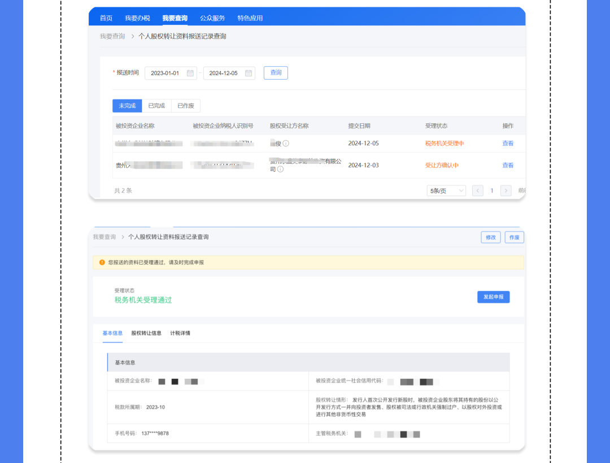This screenshot has height=463, width=610.
Task: Click 我要查询 breadcrumb in upper panel
Action: 112,36
